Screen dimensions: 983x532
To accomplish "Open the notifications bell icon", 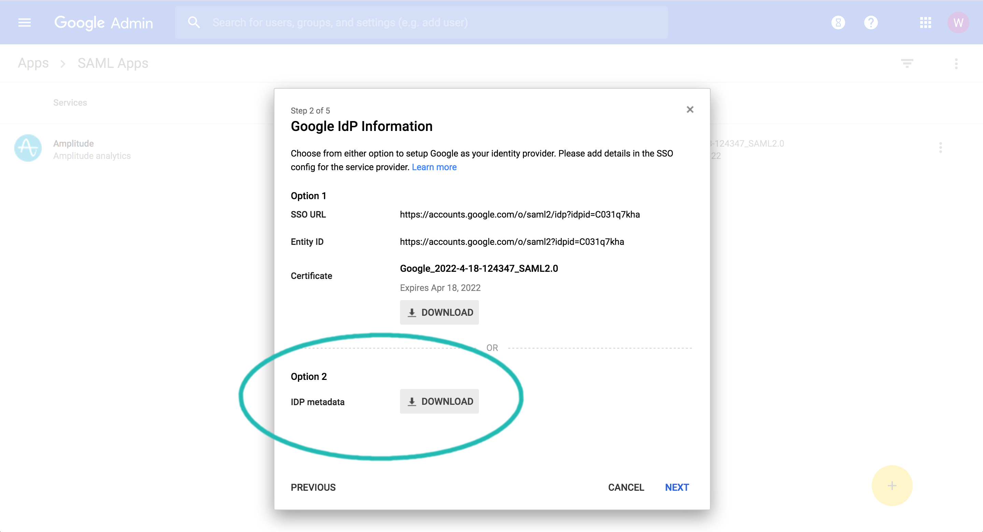I will tap(838, 22).
